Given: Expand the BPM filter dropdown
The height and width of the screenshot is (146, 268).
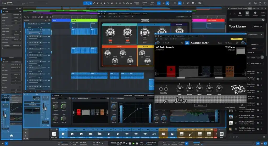Looking at the screenshot, I should (x=255, y=48).
